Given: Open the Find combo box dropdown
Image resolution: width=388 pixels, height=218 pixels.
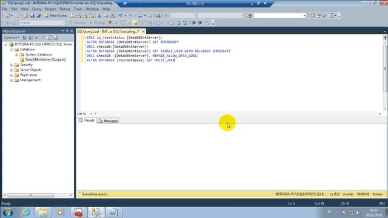Looking at the screenshot, I should pos(304,16).
